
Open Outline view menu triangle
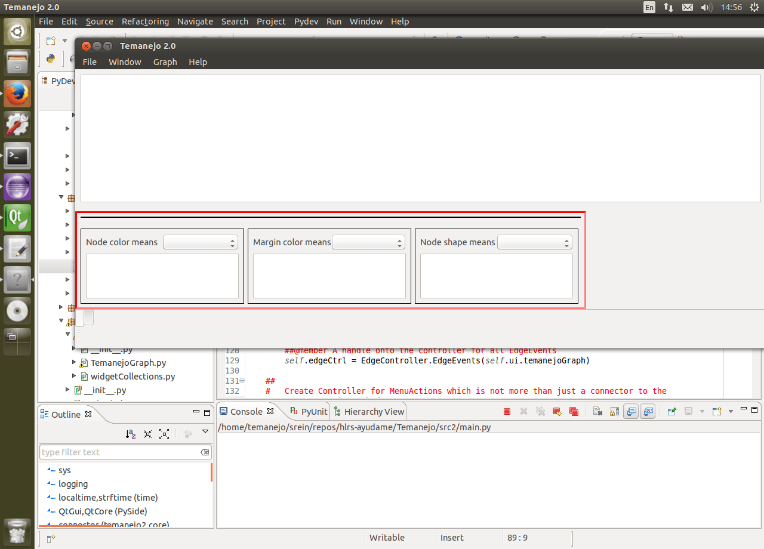[205, 431]
